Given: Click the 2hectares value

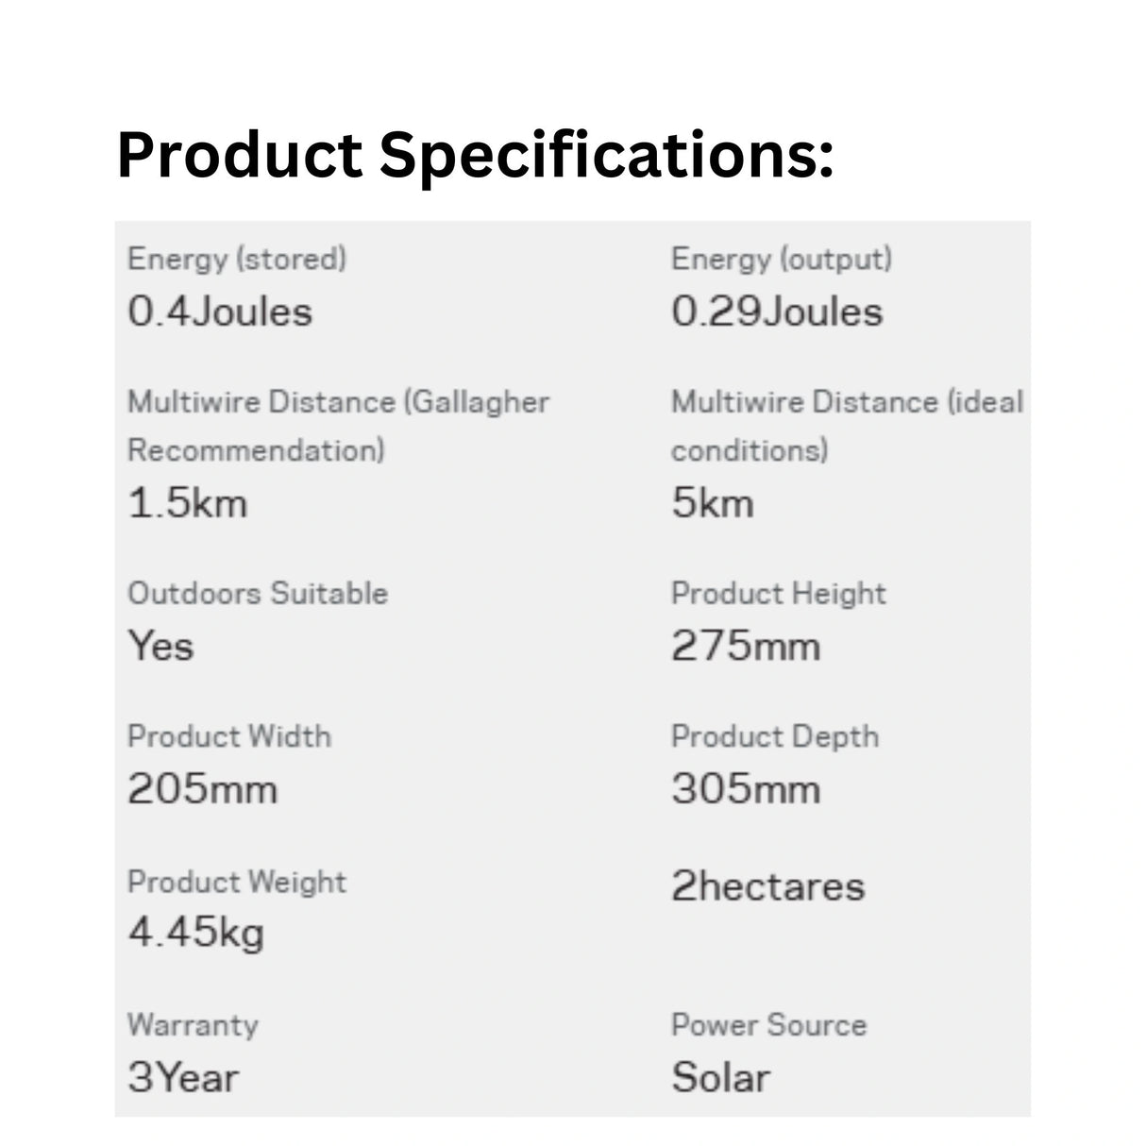Looking at the screenshot, I should click(x=767, y=886).
